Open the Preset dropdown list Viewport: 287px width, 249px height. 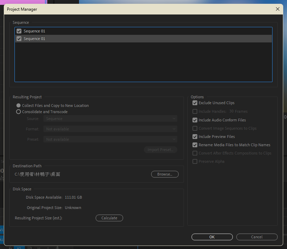coord(110,139)
